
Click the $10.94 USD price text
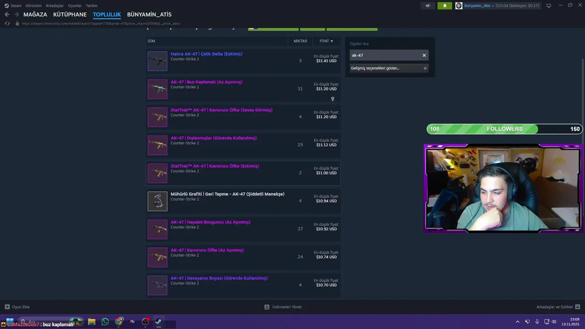(326, 201)
